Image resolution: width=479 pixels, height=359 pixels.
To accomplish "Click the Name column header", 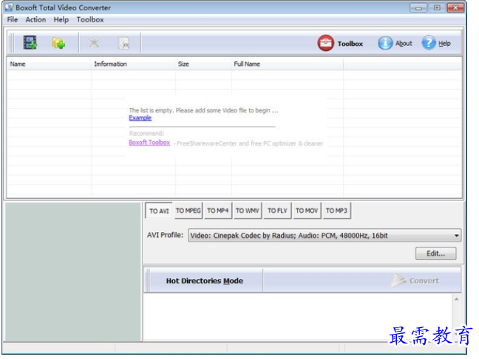I will (49, 64).
